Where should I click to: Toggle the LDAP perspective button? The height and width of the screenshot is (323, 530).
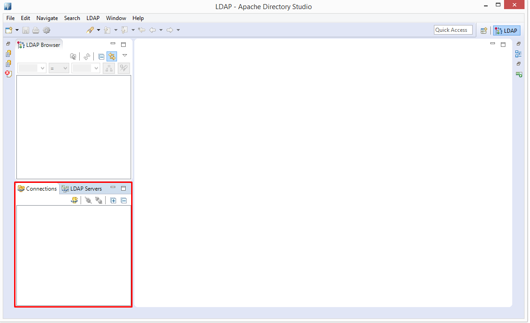pos(506,30)
